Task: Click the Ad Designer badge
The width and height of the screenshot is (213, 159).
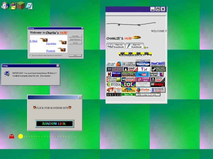Action: 158,85
